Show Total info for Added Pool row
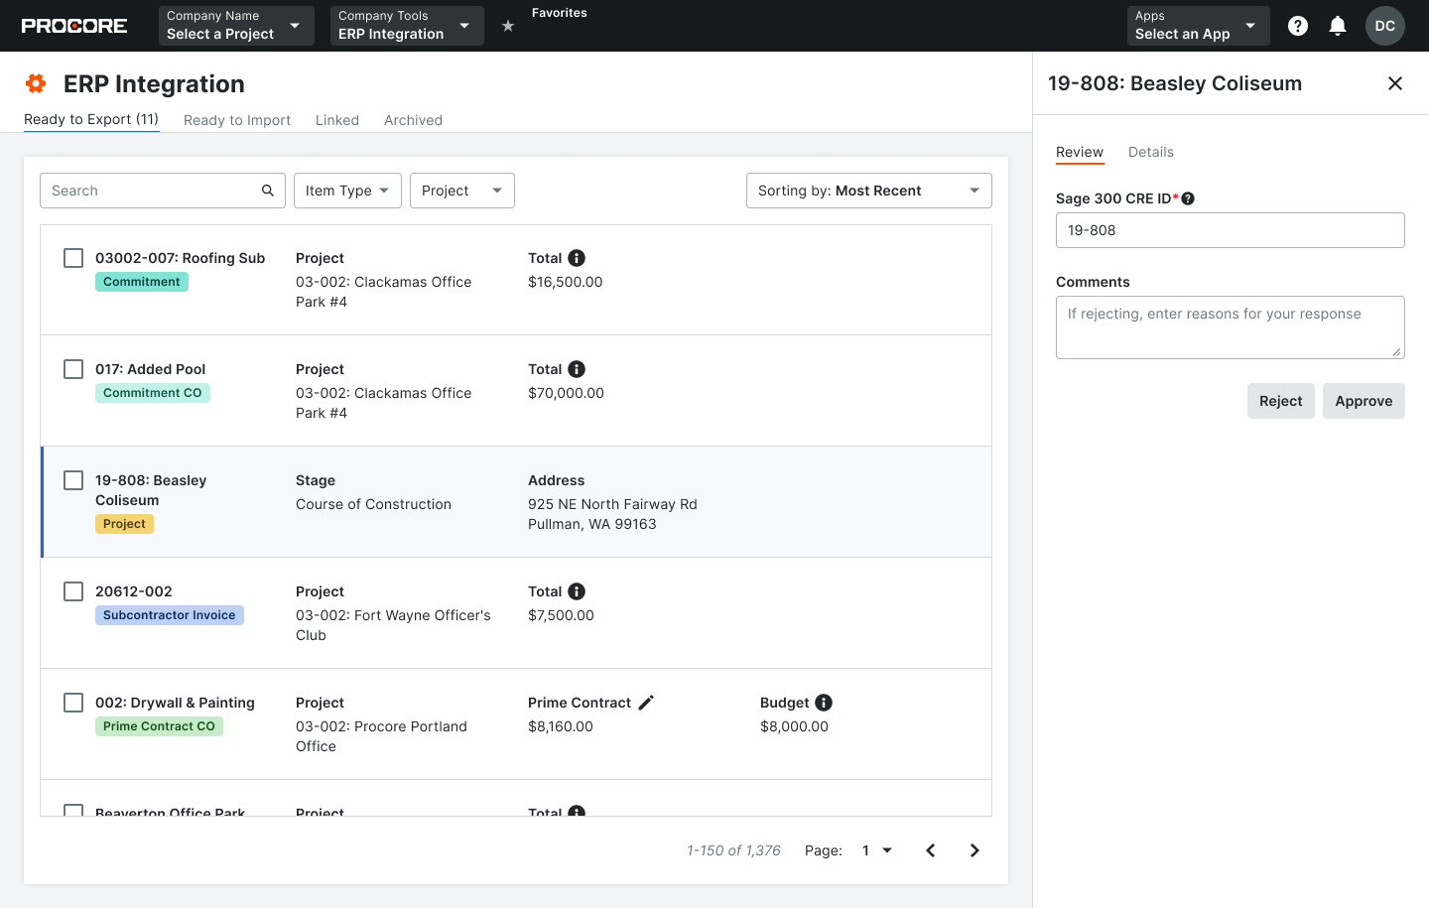This screenshot has height=908, width=1429. 577,369
